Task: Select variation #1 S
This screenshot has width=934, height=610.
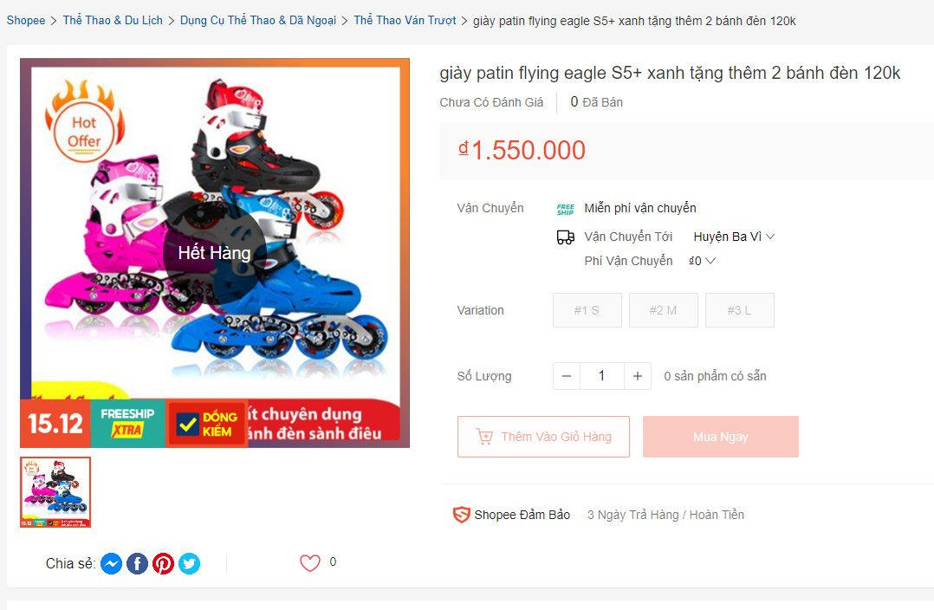Action: click(x=587, y=310)
